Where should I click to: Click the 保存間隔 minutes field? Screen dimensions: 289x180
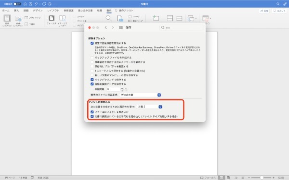[113, 89]
